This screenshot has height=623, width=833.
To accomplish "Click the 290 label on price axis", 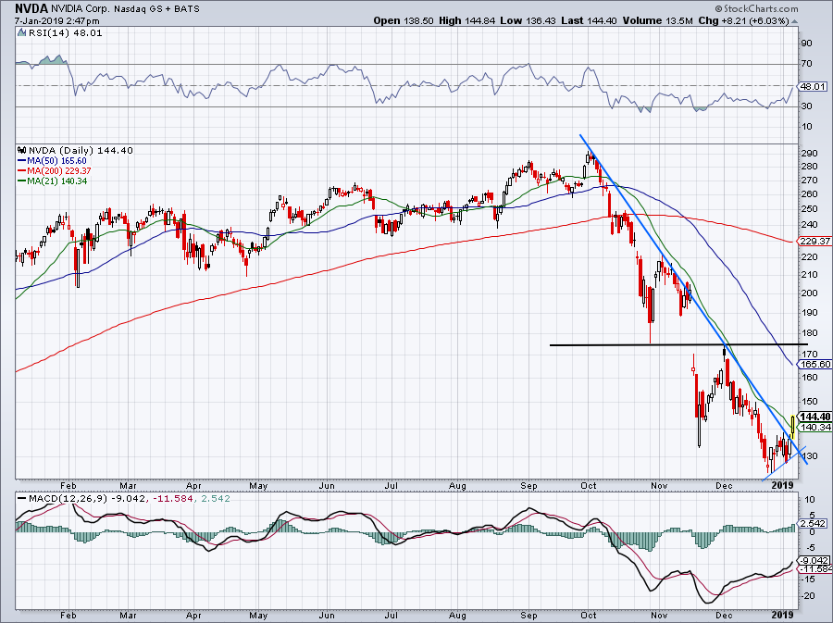I will coord(809,154).
